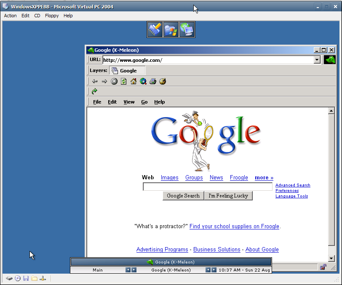The width and height of the screenshot is (342, 285).
Task: Click the K-Meleon lizard icon in browser title bar
Action: point(91,50)
